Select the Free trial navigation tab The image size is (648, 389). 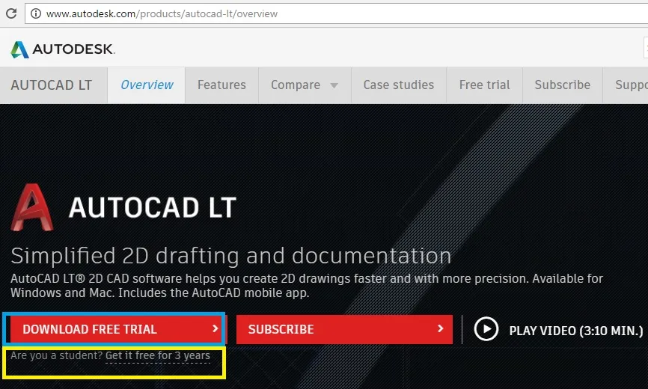pyautogui.click(x=484, y=85)
